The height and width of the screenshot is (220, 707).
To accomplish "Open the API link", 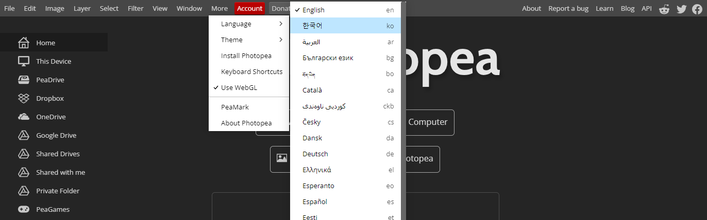I will coord(646,8).
